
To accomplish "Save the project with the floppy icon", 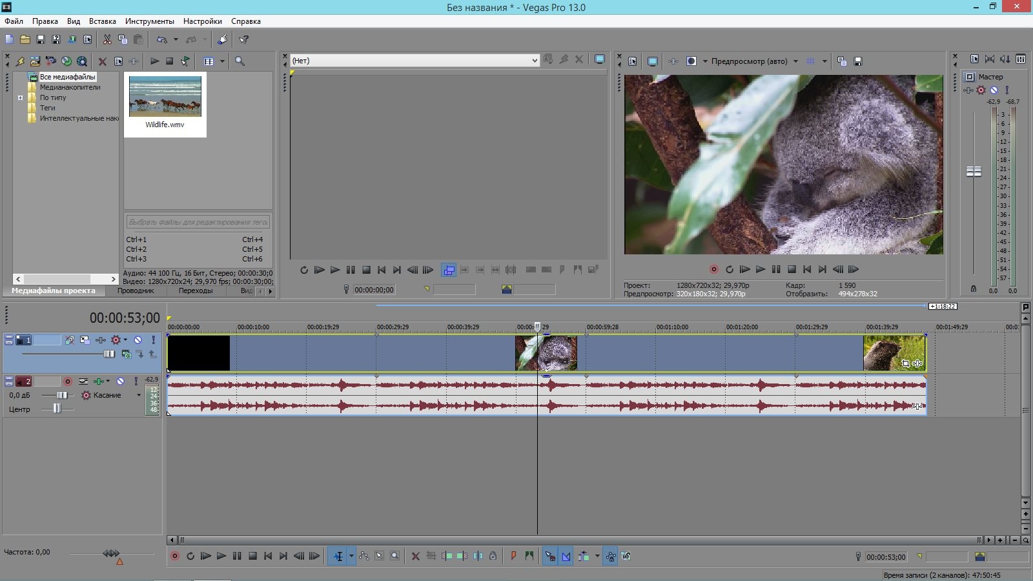I will click(40, 39).
